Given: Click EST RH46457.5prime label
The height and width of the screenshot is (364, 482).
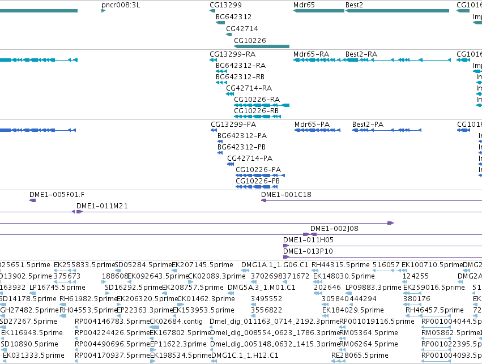Looking at the screenshot, I should (434, 310).
